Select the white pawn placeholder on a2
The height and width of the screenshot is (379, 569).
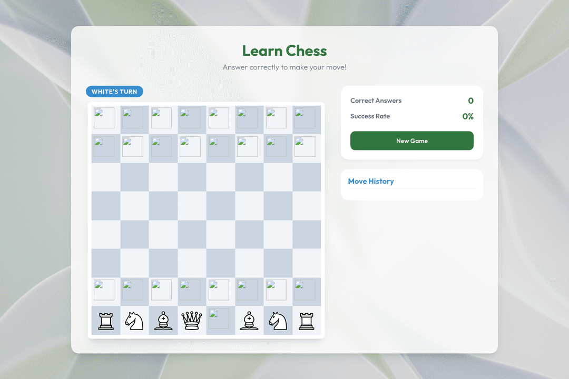pyautogui.click(x=104, y=290)
